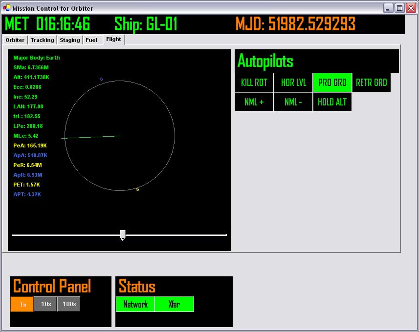Click the 'trL: 182.55' value

click(27, 116)
